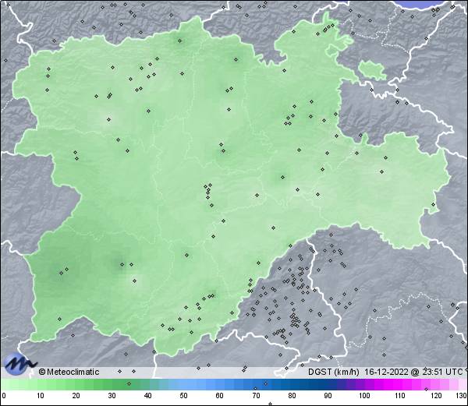Click the 10 scale label
468x406 pixels.
(x=41, y=396)
